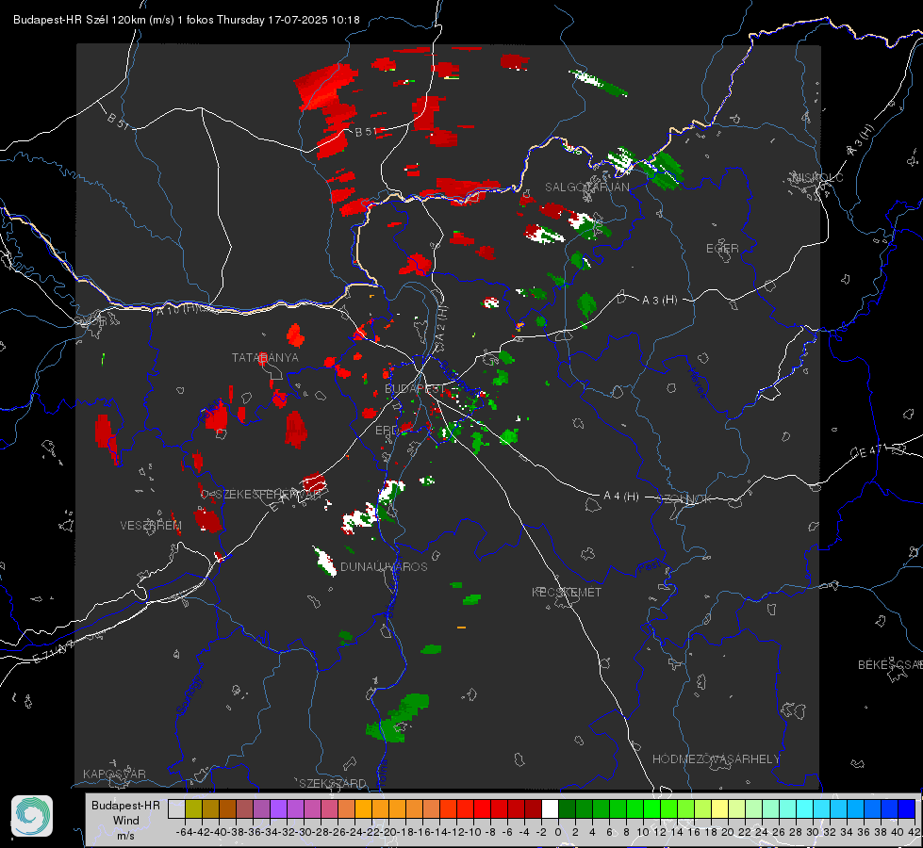
Task: Click the large green radar echo above Szekszárd
Action: point(397,718)
